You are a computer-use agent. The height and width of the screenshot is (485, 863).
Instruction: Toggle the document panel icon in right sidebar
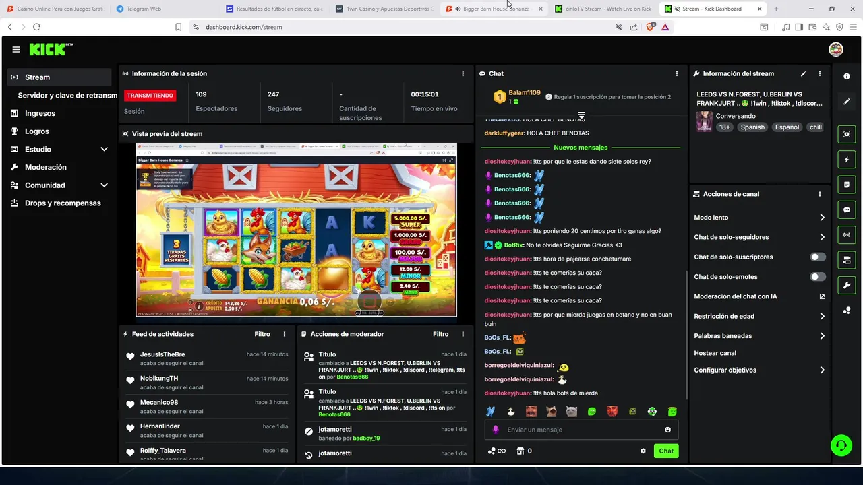[x=847, y=185]
